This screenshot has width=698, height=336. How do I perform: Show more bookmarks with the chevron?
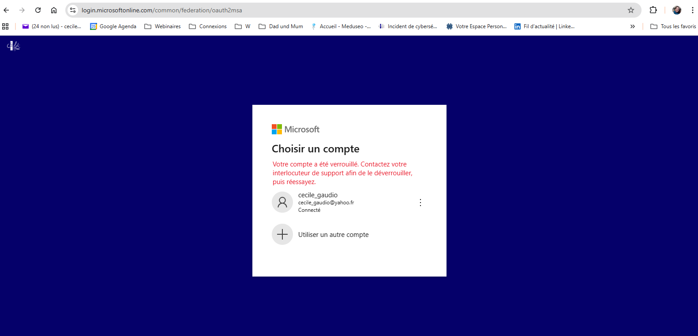[x=633, y=26]
